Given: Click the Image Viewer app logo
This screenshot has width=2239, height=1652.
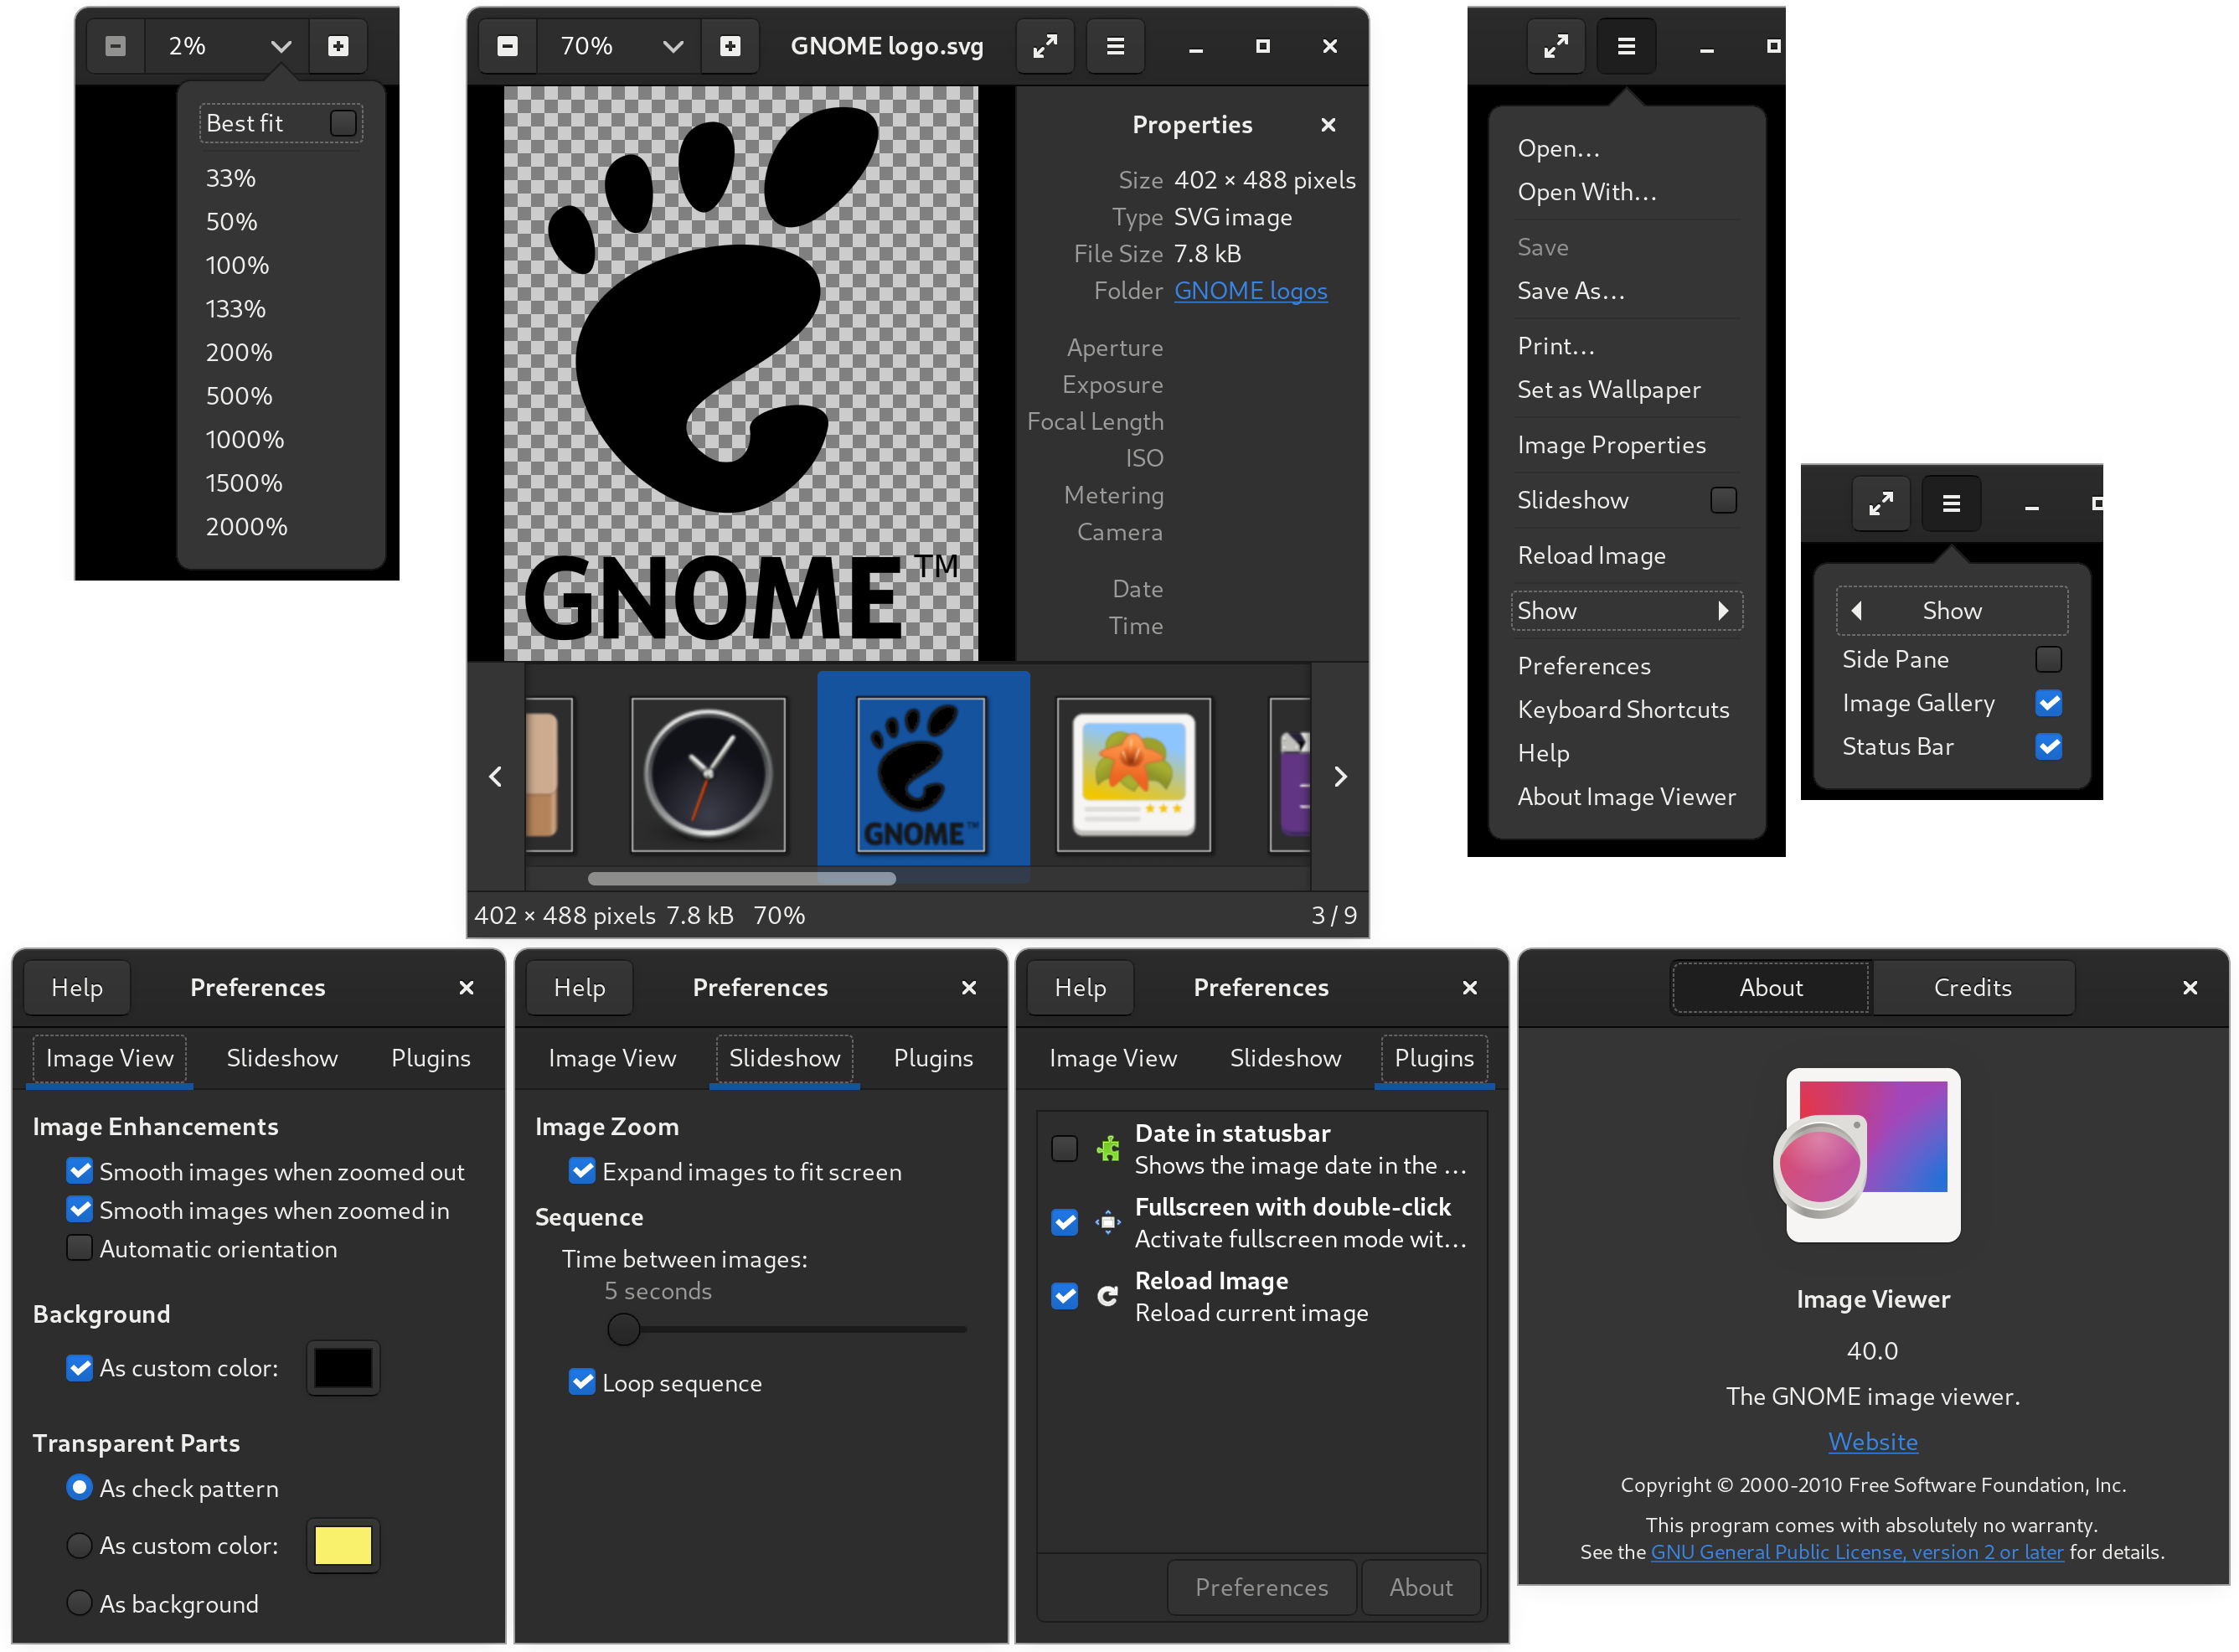Looking at the screenshot, I should tap(1868, 1156).
